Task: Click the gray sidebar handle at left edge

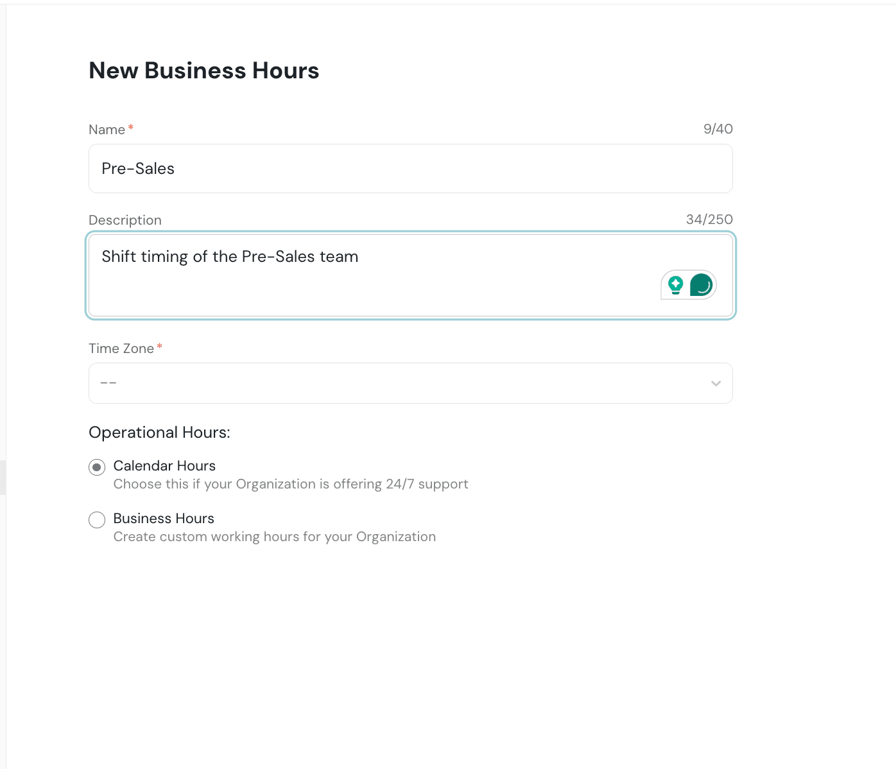Action: [x=3, y=477]
